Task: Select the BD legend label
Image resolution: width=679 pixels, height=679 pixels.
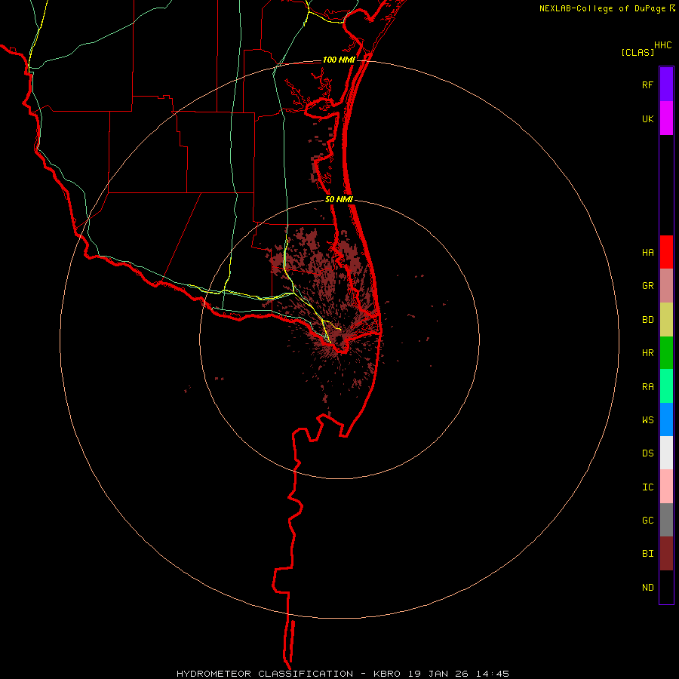Action: [647, 320]
